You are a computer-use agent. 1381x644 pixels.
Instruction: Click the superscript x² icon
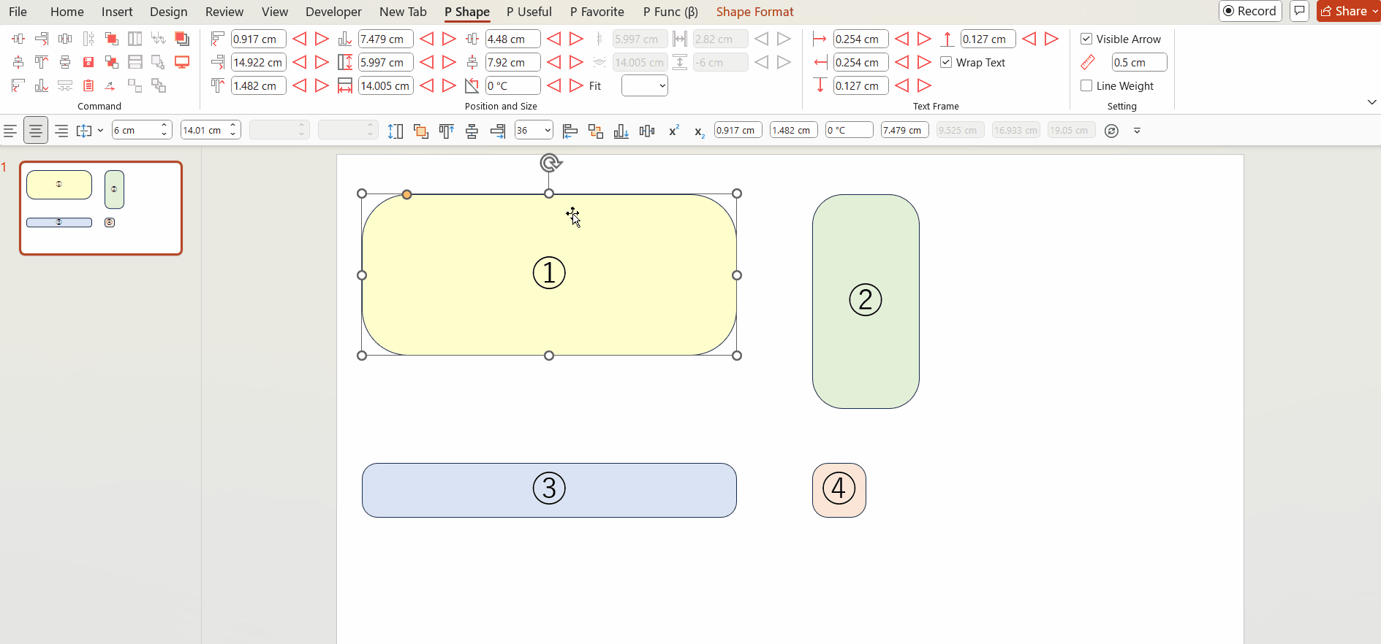(673, 131)
